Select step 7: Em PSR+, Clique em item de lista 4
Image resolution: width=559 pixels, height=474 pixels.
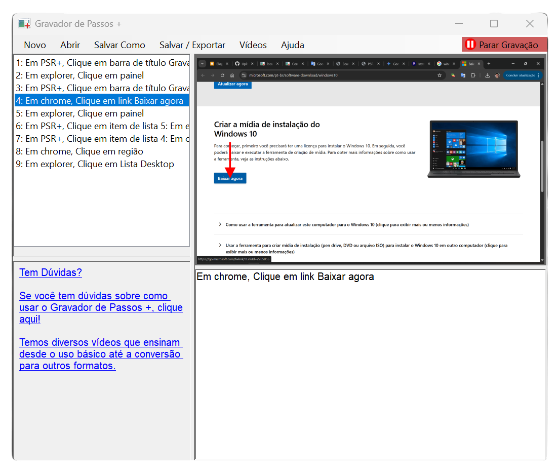102,139
